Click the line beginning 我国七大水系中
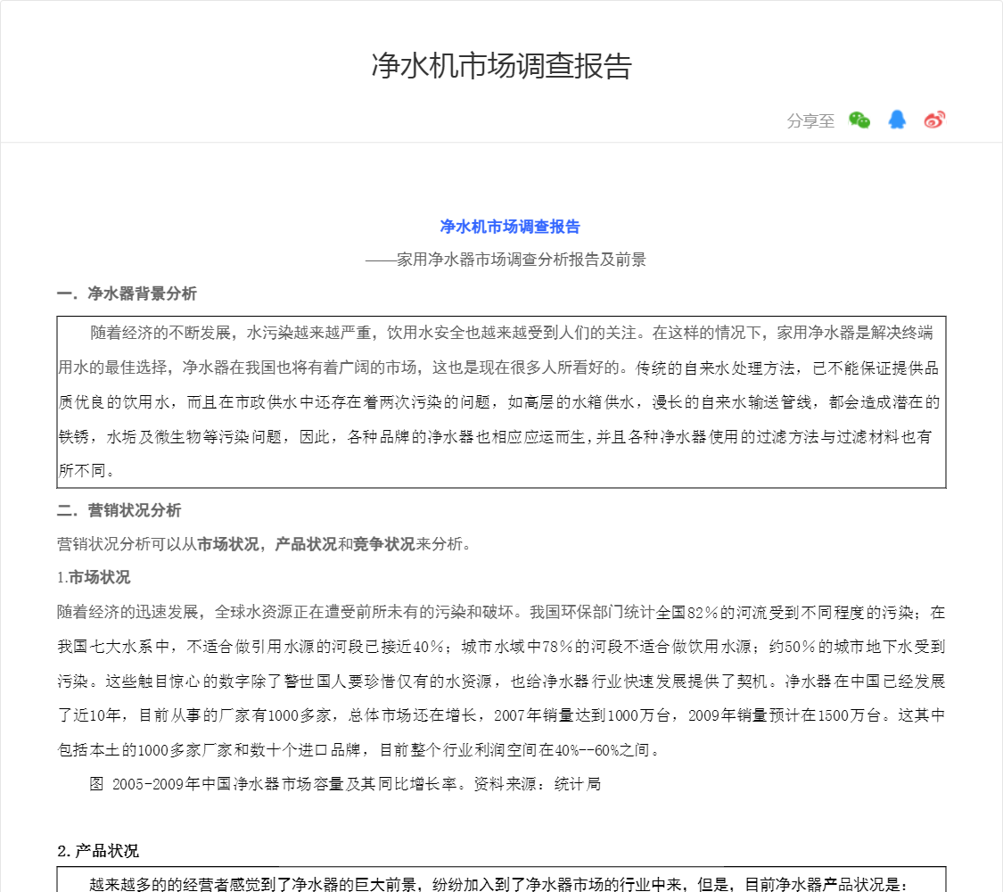The width and height of the screenshot is (1003, 892). (501, 647)
